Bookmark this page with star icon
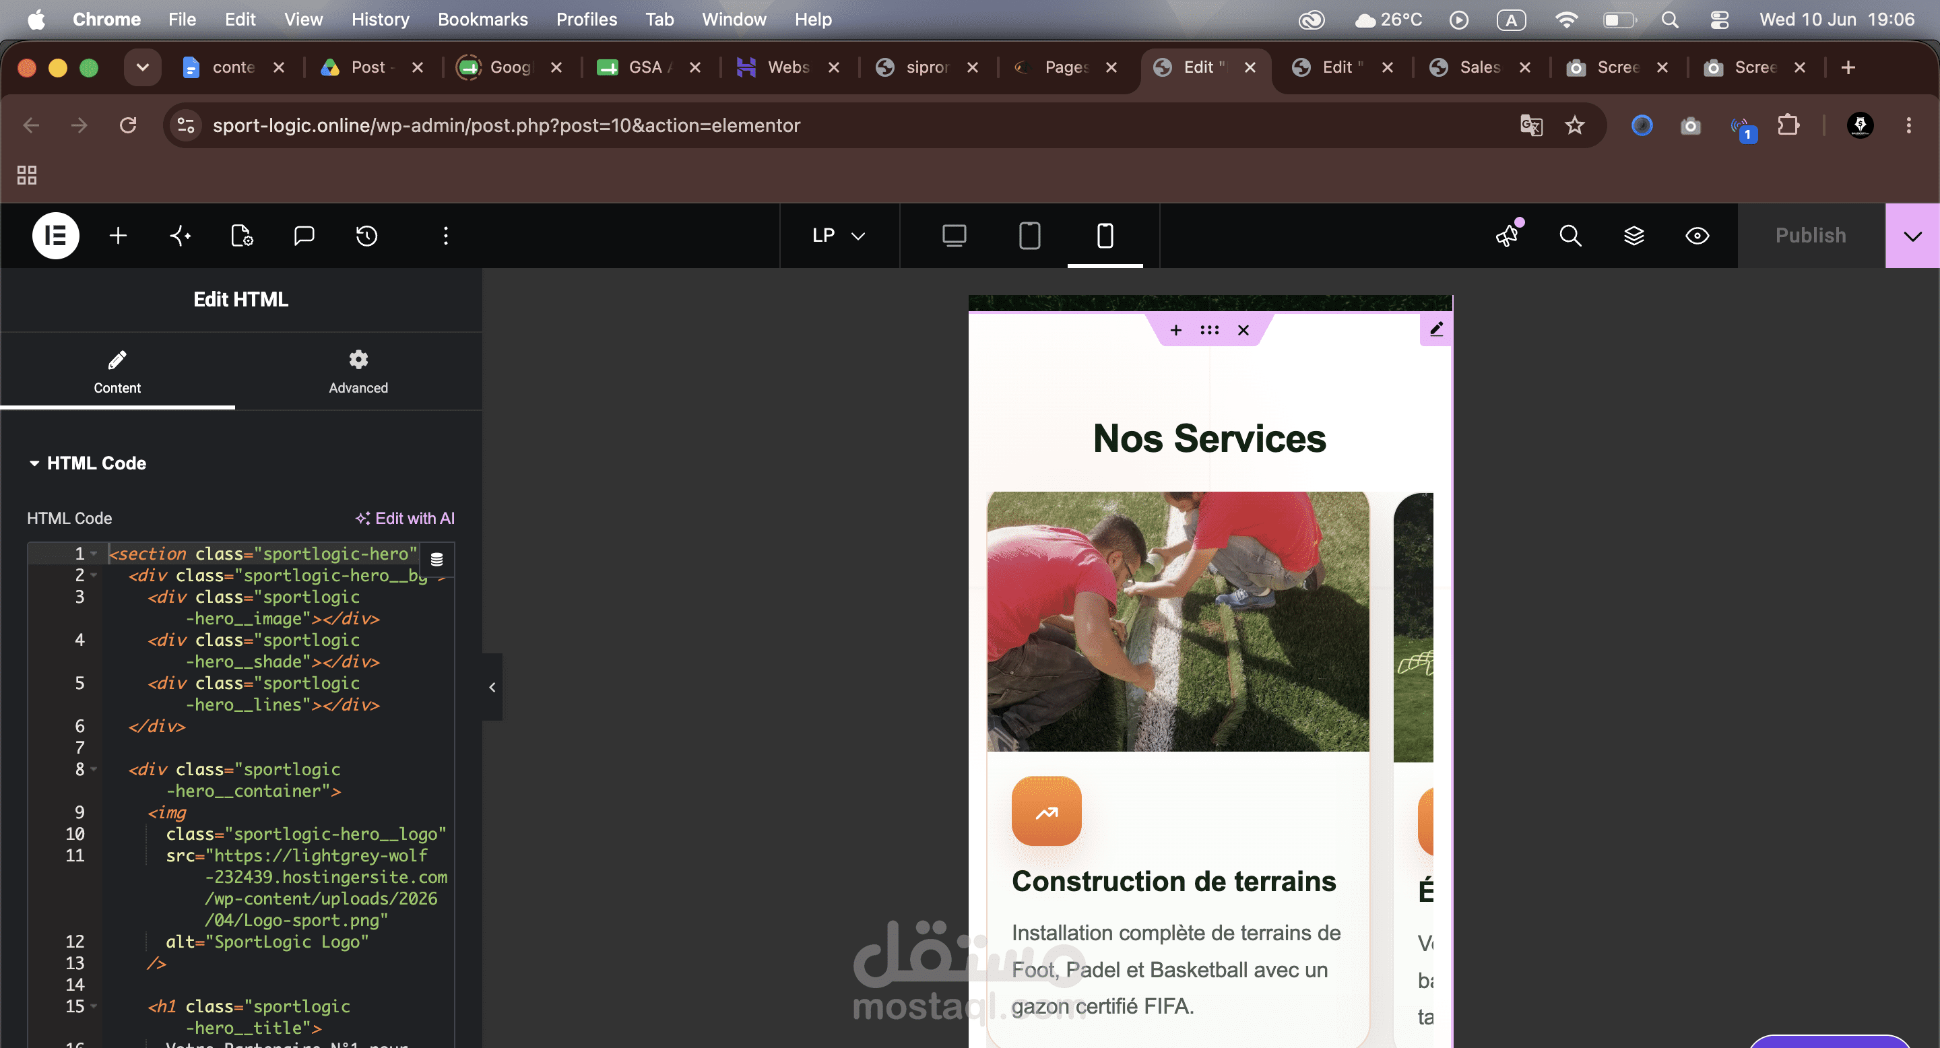Screen dimensions: 1940x1048 [1575, 125]
